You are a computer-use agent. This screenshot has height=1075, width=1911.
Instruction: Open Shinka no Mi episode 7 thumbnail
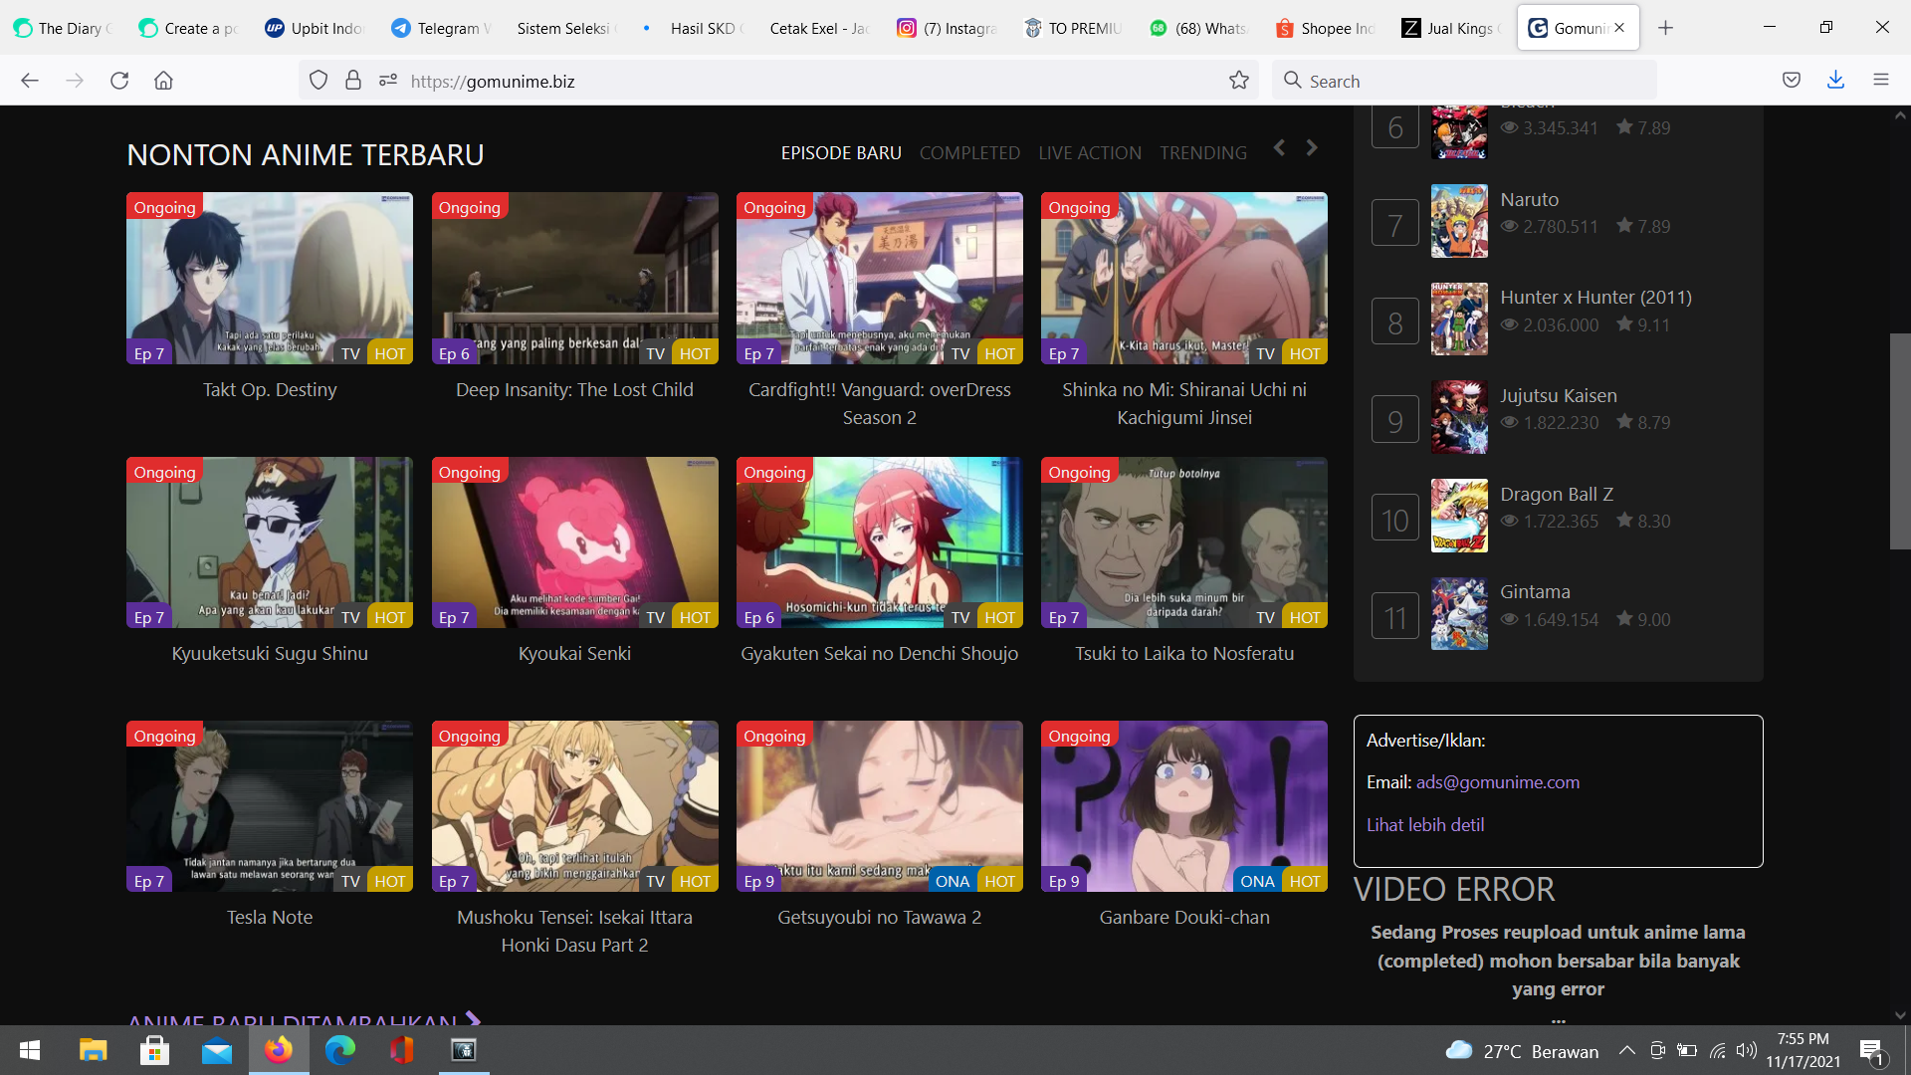click(1183, 278)
